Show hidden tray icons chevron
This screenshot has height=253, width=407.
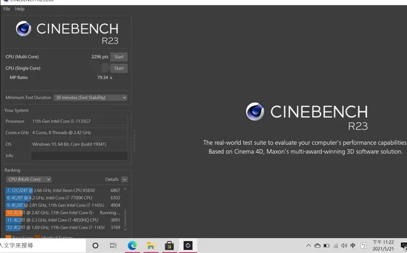click(x=309, y=245)
